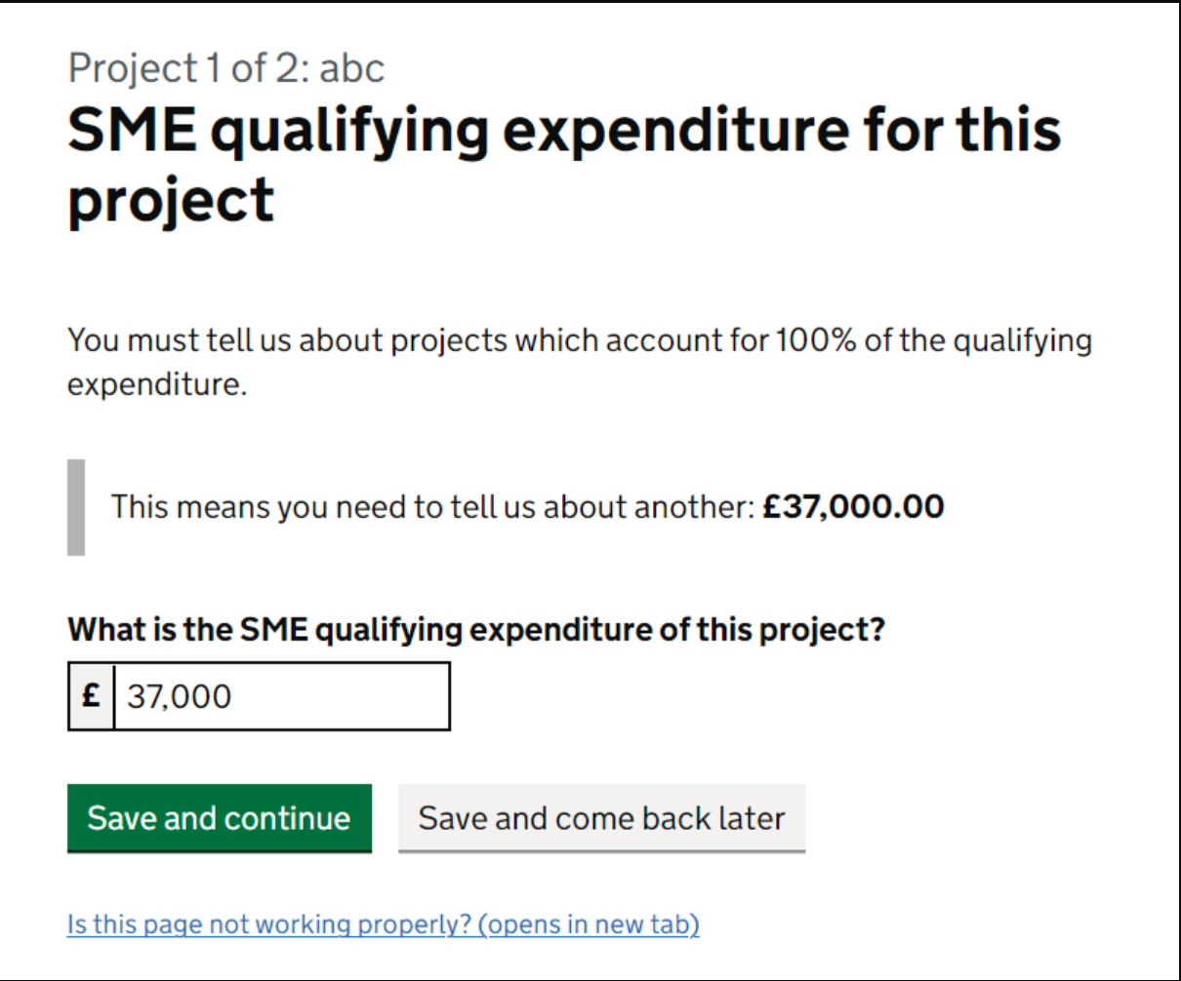Viewport: 1181px width, 981px height.
Task: Click the grey vertical inset bar
Action: (76, 507)
